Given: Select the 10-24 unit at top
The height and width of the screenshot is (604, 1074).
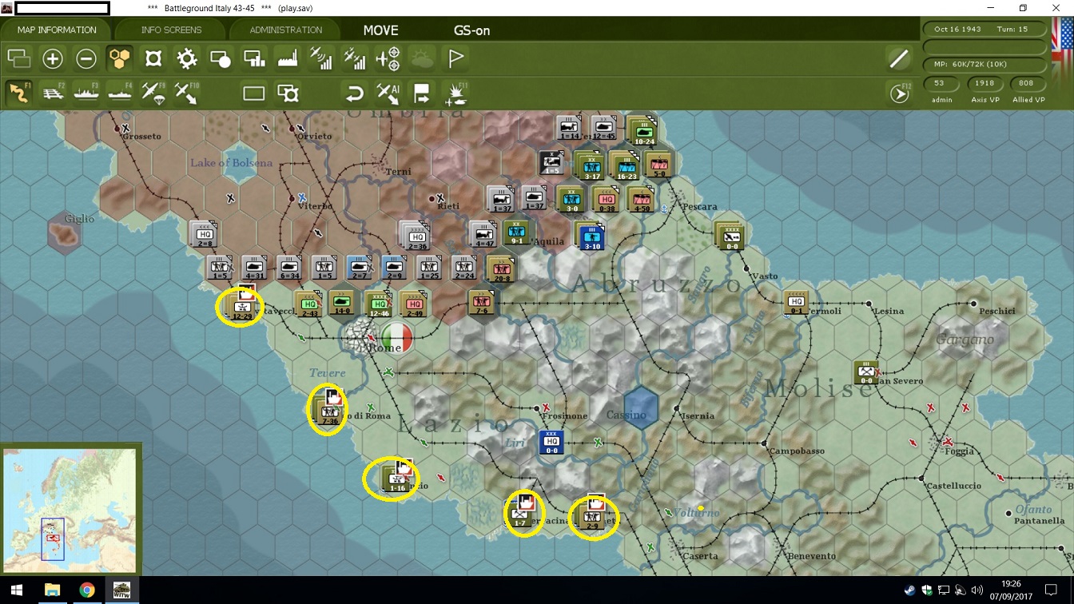Looking at the screenshot, I should coord(642,132).
